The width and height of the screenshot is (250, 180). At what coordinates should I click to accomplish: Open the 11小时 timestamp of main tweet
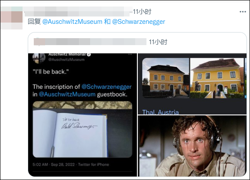pos(142,11)
